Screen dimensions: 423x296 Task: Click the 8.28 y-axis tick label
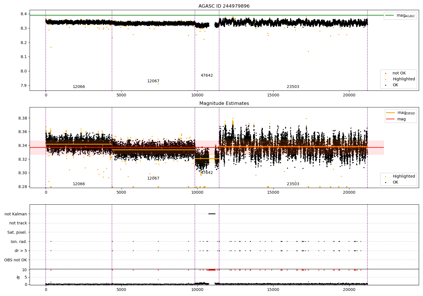23,187
